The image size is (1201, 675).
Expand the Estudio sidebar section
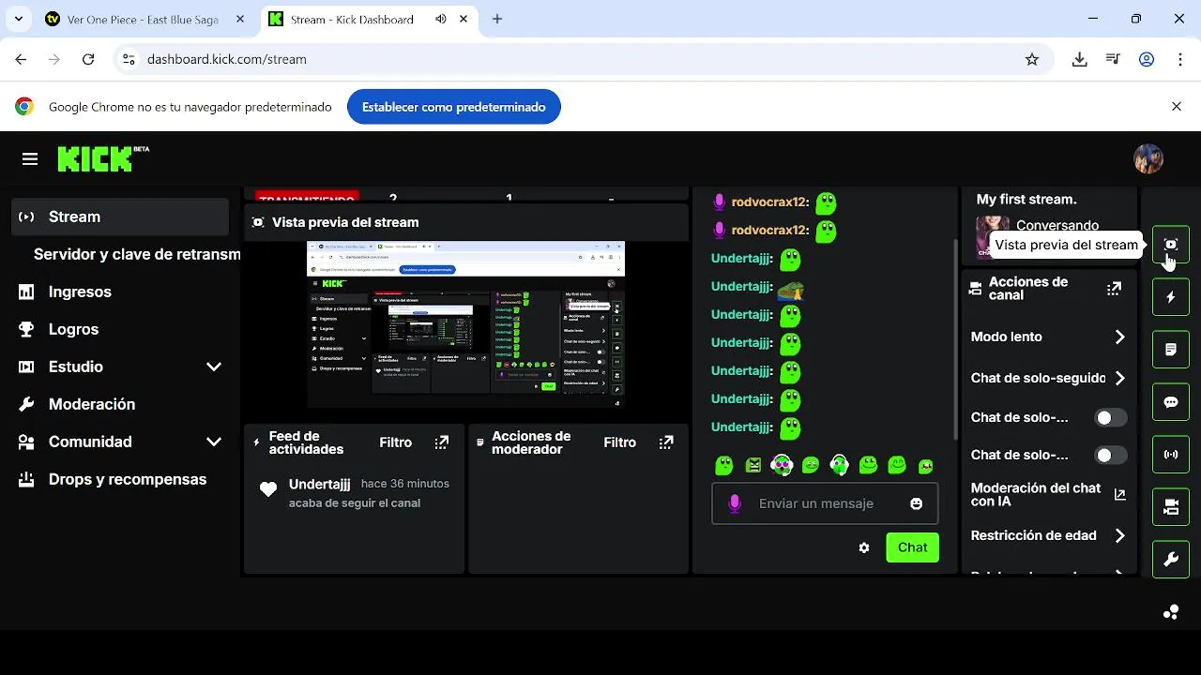pyautogui.click(x=214, y=367)
